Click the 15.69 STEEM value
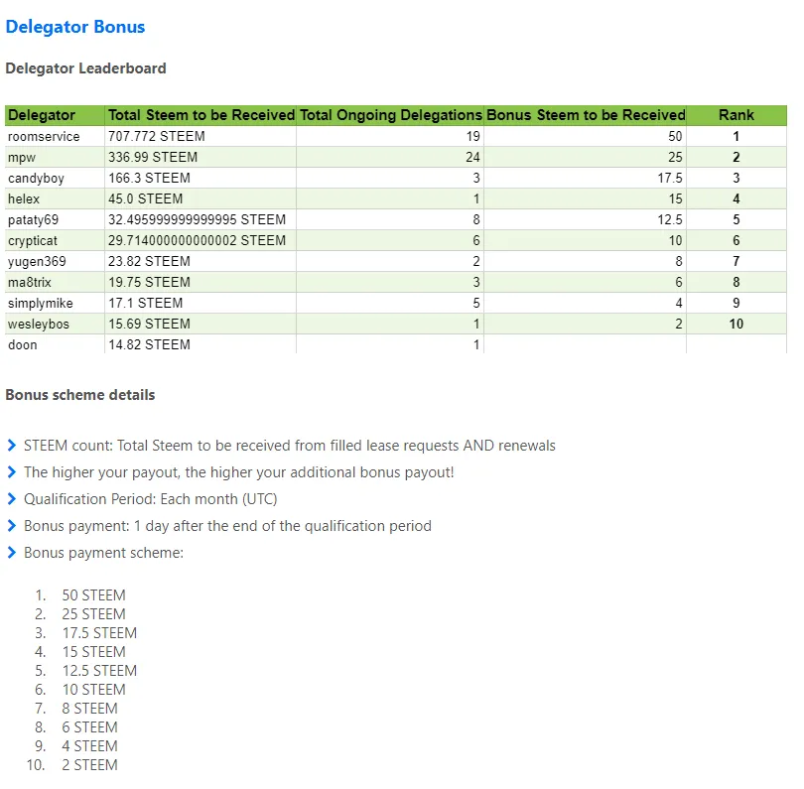Screen dimensions: 804x789 (x=149, y=324)
